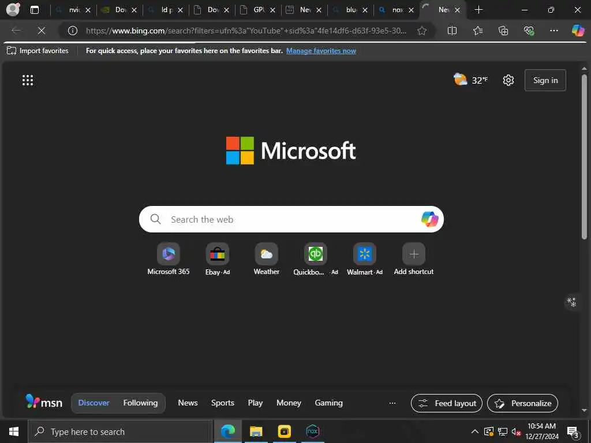Open weather widget showing 32°F
The image size is (591, 443).
470,80
